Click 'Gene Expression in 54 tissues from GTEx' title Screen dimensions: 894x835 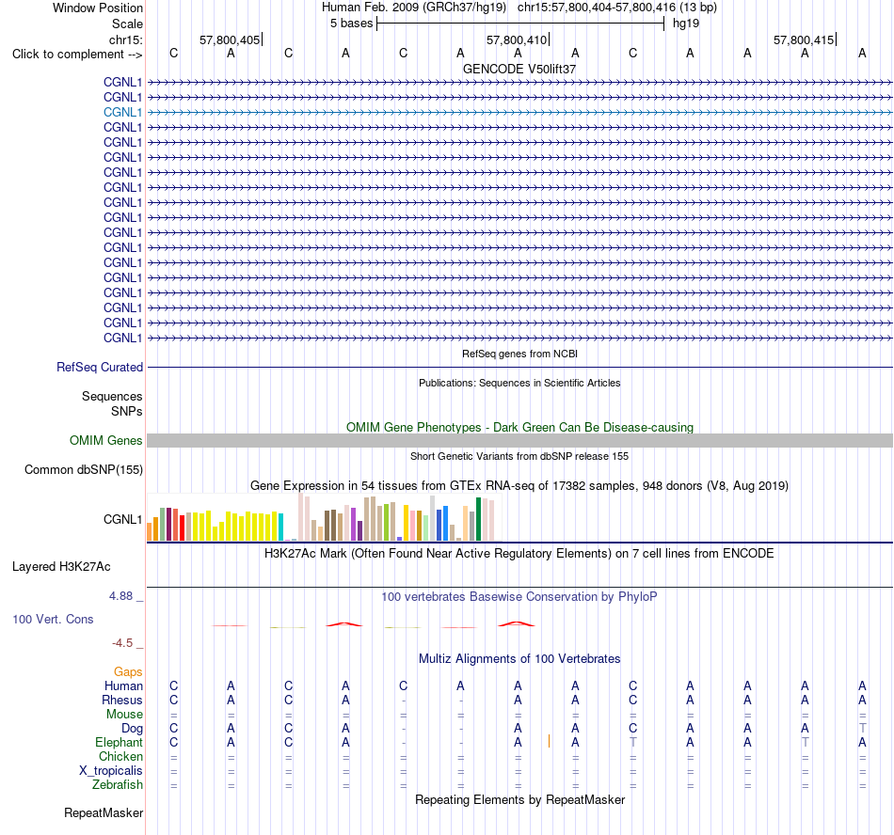[519, 486]
